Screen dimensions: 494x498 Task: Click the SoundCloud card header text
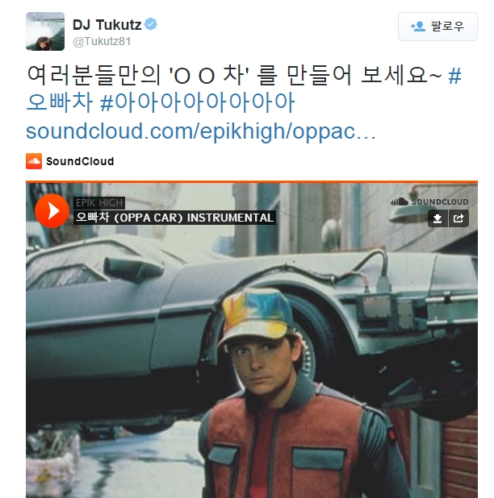click(x=80, y=161)
